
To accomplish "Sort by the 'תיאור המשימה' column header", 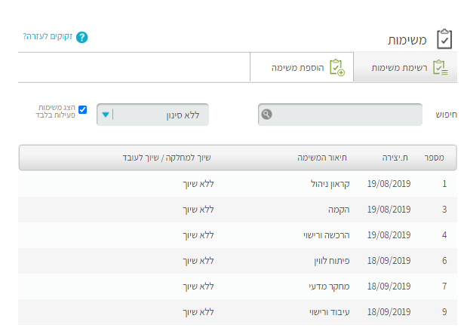I will [x=322, y=158].
